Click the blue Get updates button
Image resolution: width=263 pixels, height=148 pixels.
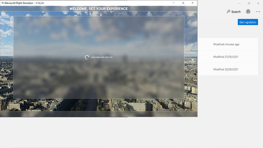(248, 22)
